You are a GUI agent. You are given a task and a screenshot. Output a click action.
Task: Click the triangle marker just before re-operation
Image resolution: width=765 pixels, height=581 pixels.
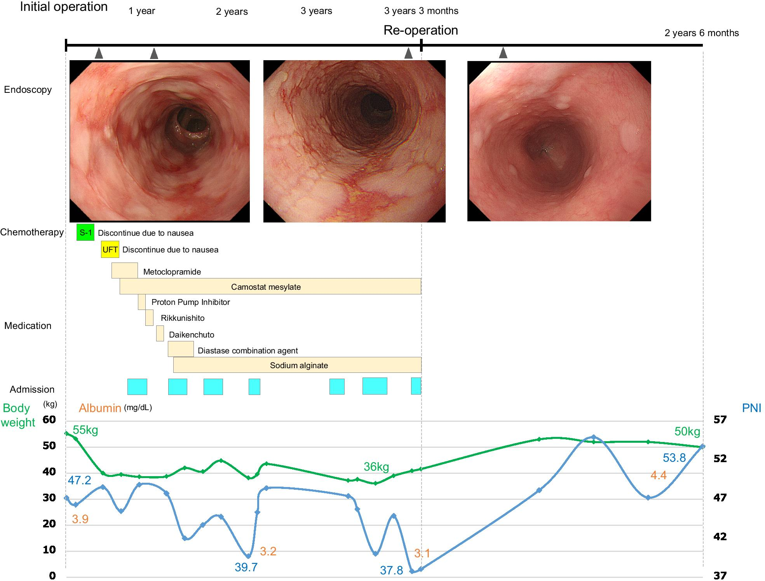pos(408,53)
